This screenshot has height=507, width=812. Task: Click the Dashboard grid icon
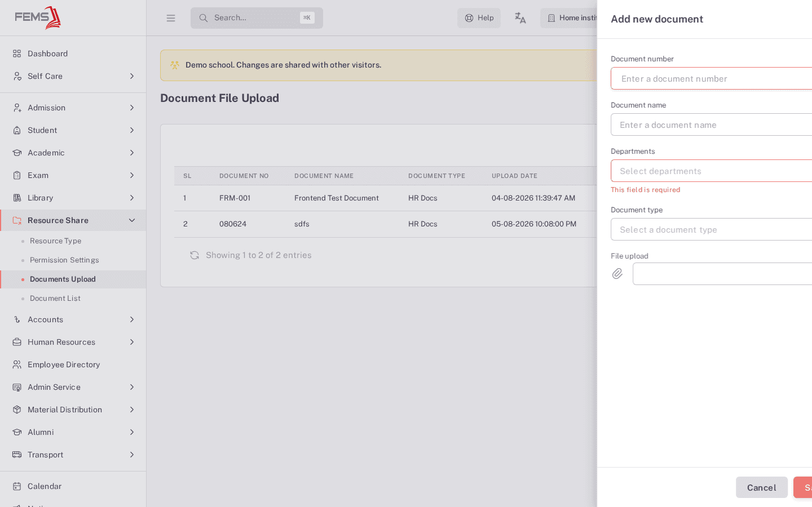tap(17, 54)
